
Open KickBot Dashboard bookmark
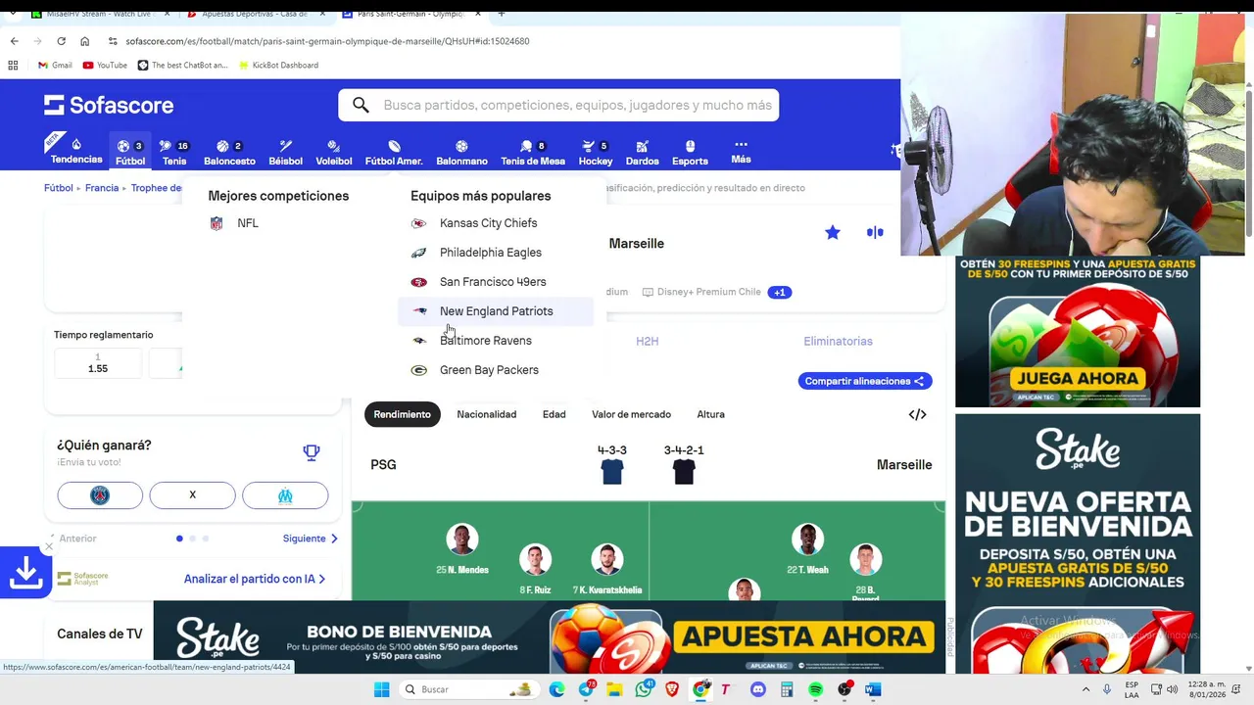[277, 65]
